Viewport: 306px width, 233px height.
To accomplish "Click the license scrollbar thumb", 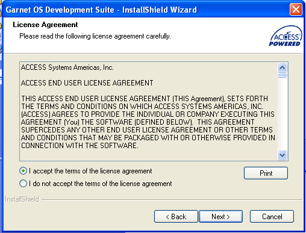I will point(283,75).
